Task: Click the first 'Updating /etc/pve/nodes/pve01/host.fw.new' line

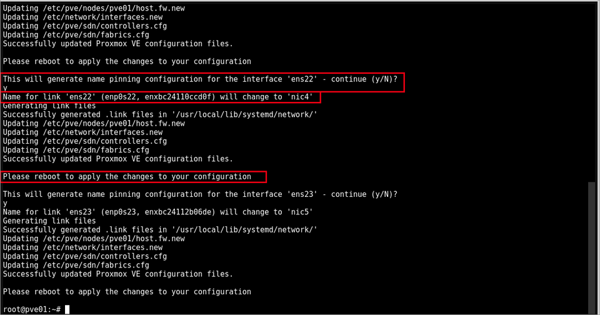Action: coord(94,8)
